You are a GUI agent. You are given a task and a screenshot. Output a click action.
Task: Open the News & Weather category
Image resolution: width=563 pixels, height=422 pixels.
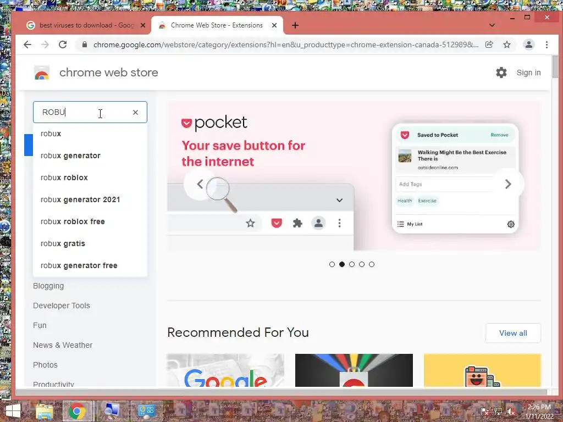[63, 345]
